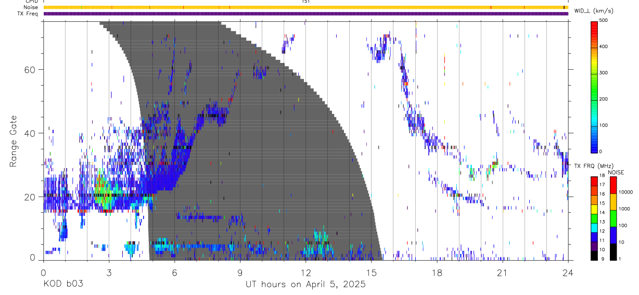Viewport: 639px width, 295px height.
Task: Select the 17 MHz tick label
Action: pos(603,185)
